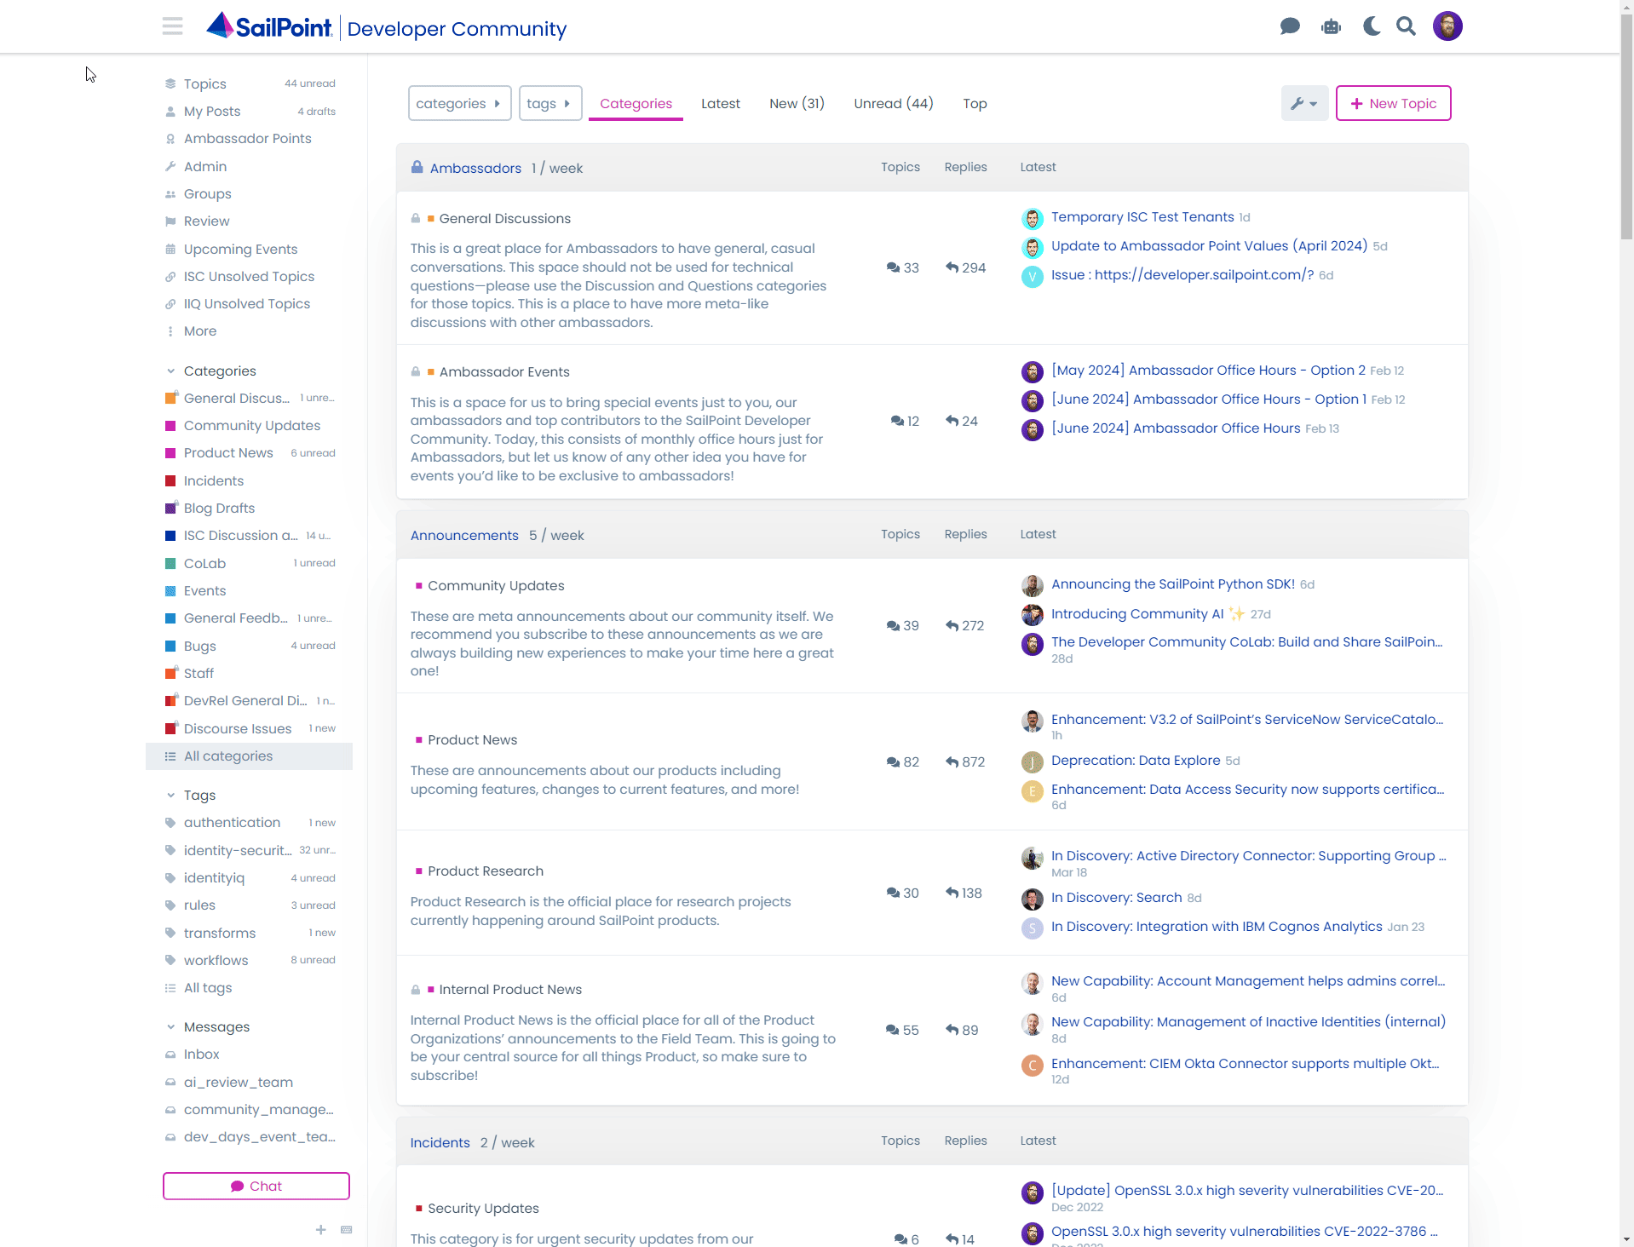Open the user profile avatar menu
Viewport: 1634px width, 1247px height.
(x=1447, y=26)
